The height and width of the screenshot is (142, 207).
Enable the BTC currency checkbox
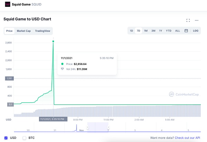24,138
